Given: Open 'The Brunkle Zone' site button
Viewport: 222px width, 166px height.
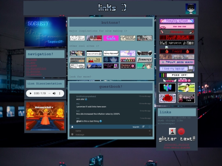Looking at the screenshot, I should point(77,53).
